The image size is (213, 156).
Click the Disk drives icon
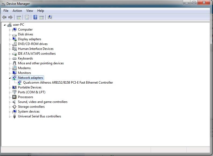(15, 35)
